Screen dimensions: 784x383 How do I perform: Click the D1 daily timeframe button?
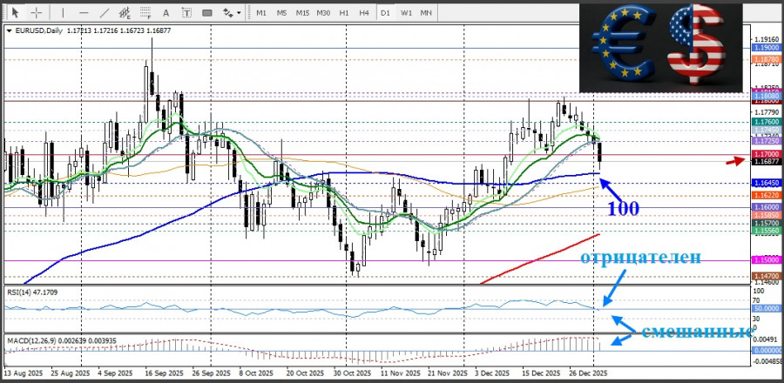tap(385, 13)
